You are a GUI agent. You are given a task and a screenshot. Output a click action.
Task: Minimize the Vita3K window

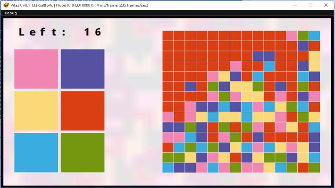click(295, 5)
